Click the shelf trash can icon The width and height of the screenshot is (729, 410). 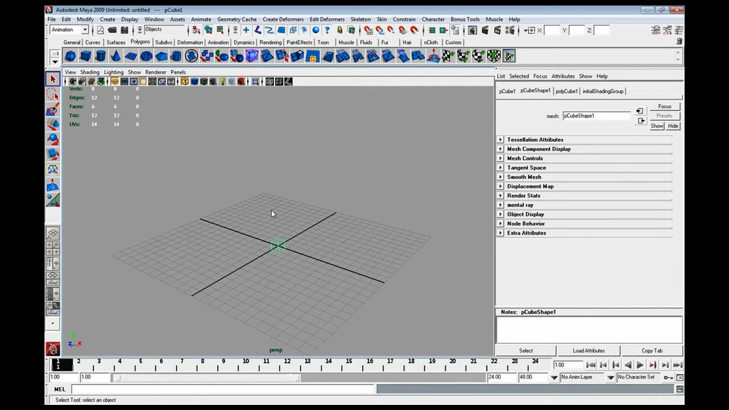click(679, 42)
